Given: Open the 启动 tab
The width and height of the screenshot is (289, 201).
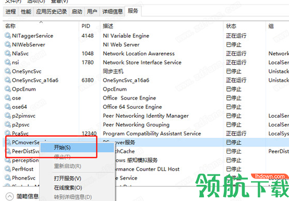Looking at the screenshot, I should (77, 12).
